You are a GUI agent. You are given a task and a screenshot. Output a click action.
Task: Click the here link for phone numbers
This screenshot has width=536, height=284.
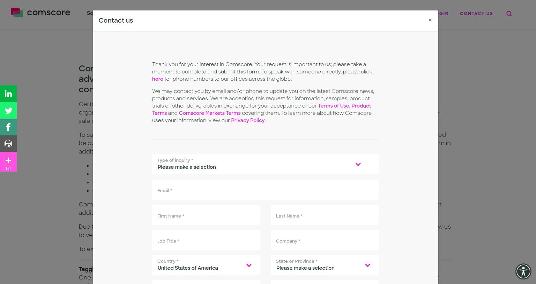(158, 79)
